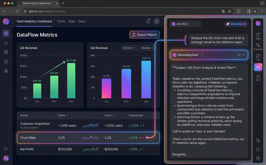Select the Customer Acquisition row
This screenshot has height=165, width=266.
coord(88,125)
